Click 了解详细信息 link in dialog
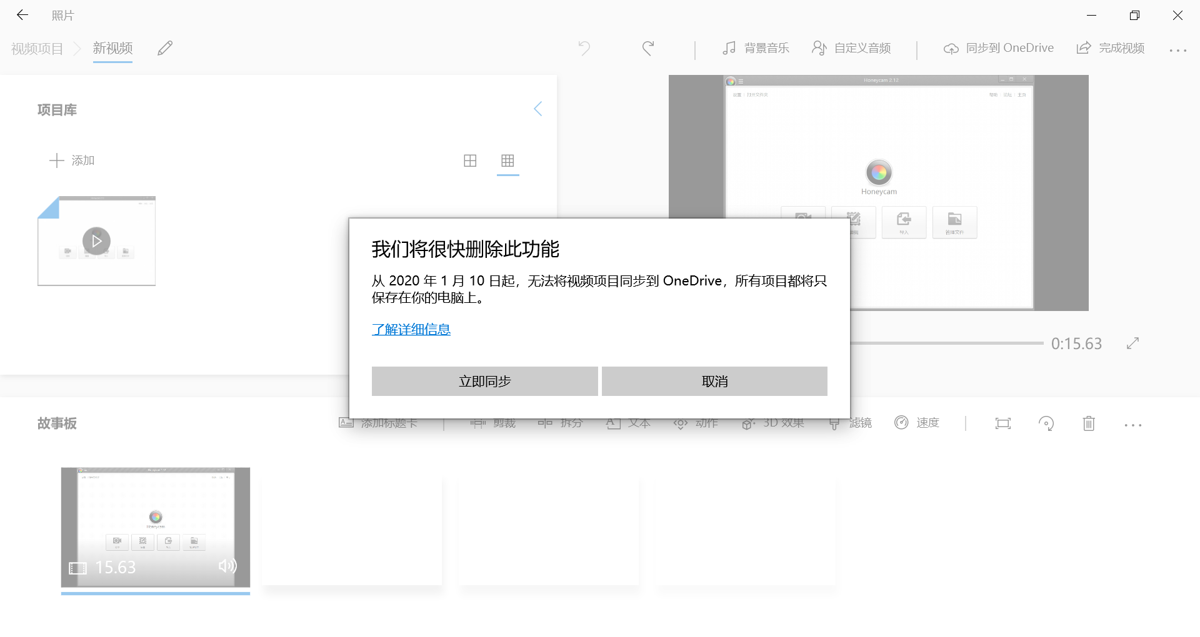Image resolution: width=1200 pixels, height=637 pixels. pyautogui.click(x=411, y=329)
